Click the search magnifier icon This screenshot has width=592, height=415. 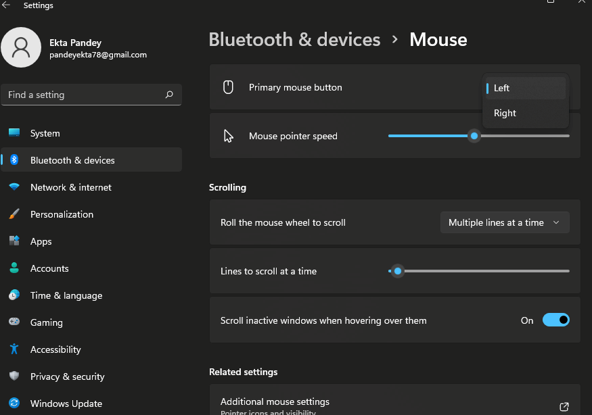tap(169, 95)
